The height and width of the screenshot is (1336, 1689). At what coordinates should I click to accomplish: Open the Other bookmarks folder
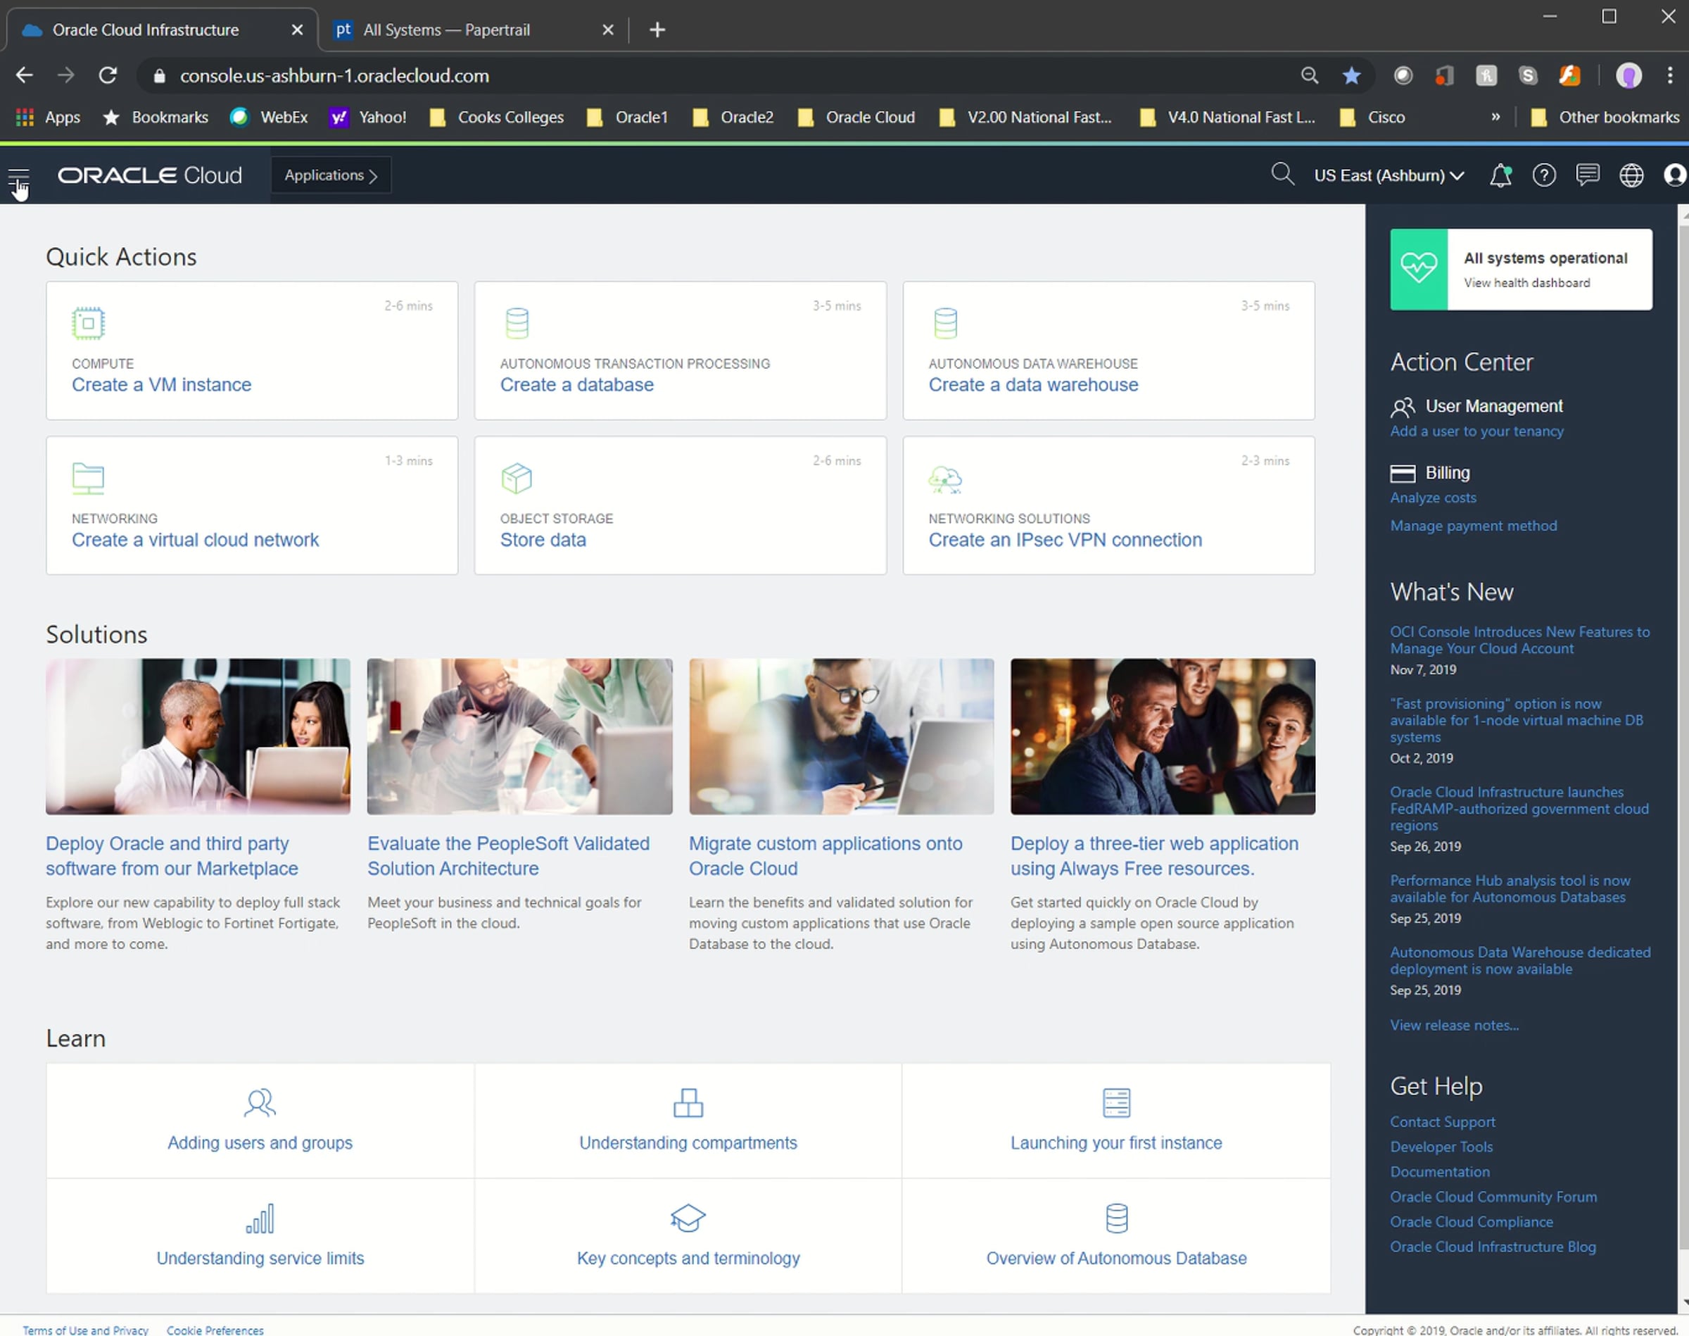tap(1605, 118)
